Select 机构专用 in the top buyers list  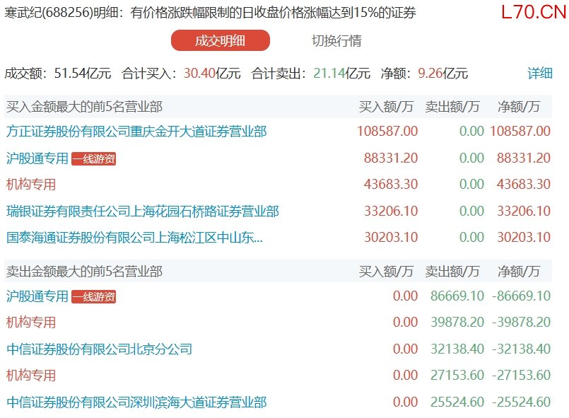31,185
